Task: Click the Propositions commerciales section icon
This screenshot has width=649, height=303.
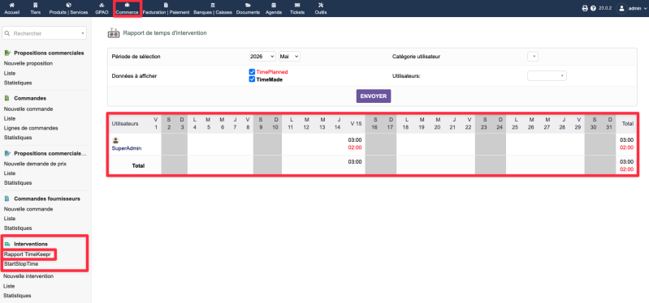Action: click(7, 53)
